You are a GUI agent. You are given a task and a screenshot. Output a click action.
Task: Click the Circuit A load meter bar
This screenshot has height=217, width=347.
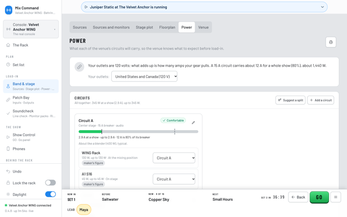click(x=138, y=131)
